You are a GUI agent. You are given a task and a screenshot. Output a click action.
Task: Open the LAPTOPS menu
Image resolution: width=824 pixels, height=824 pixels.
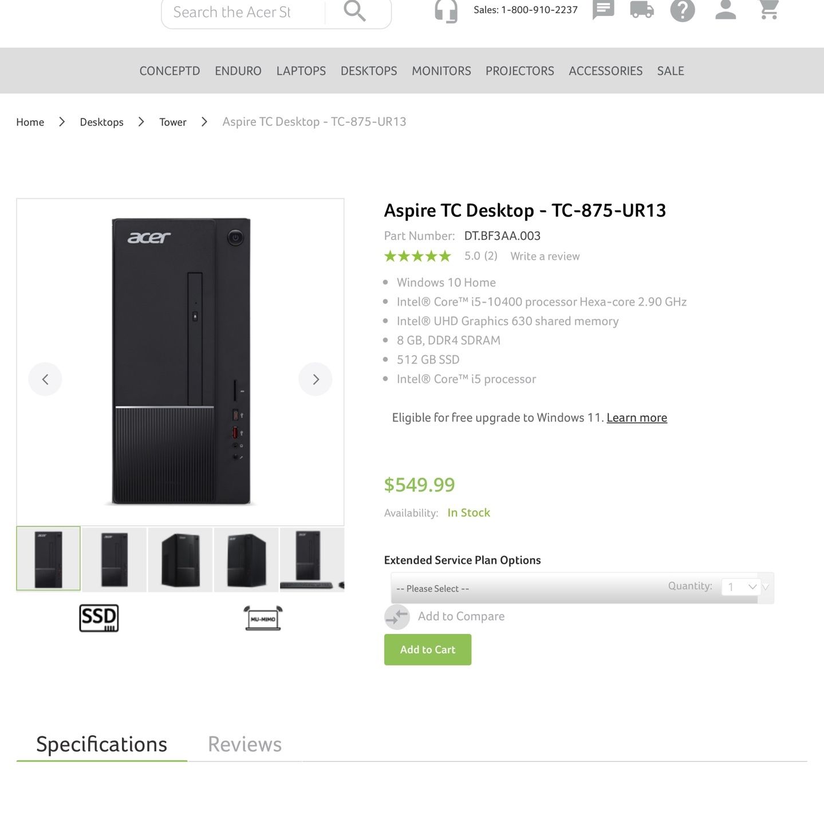coord(301,71)
